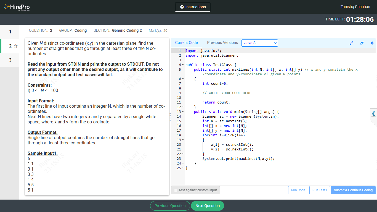Image resolution: width=377 pixels, height=212 pixels.
Task: Expand code editor to fullscreen
Action: (x=351, y=43)
